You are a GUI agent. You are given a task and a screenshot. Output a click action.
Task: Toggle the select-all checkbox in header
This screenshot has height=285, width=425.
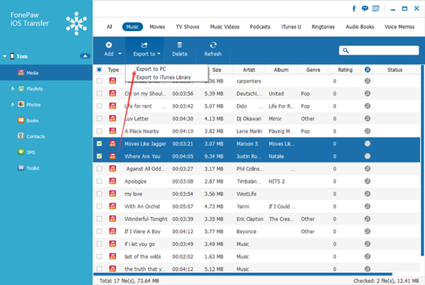tap(99, 70)
